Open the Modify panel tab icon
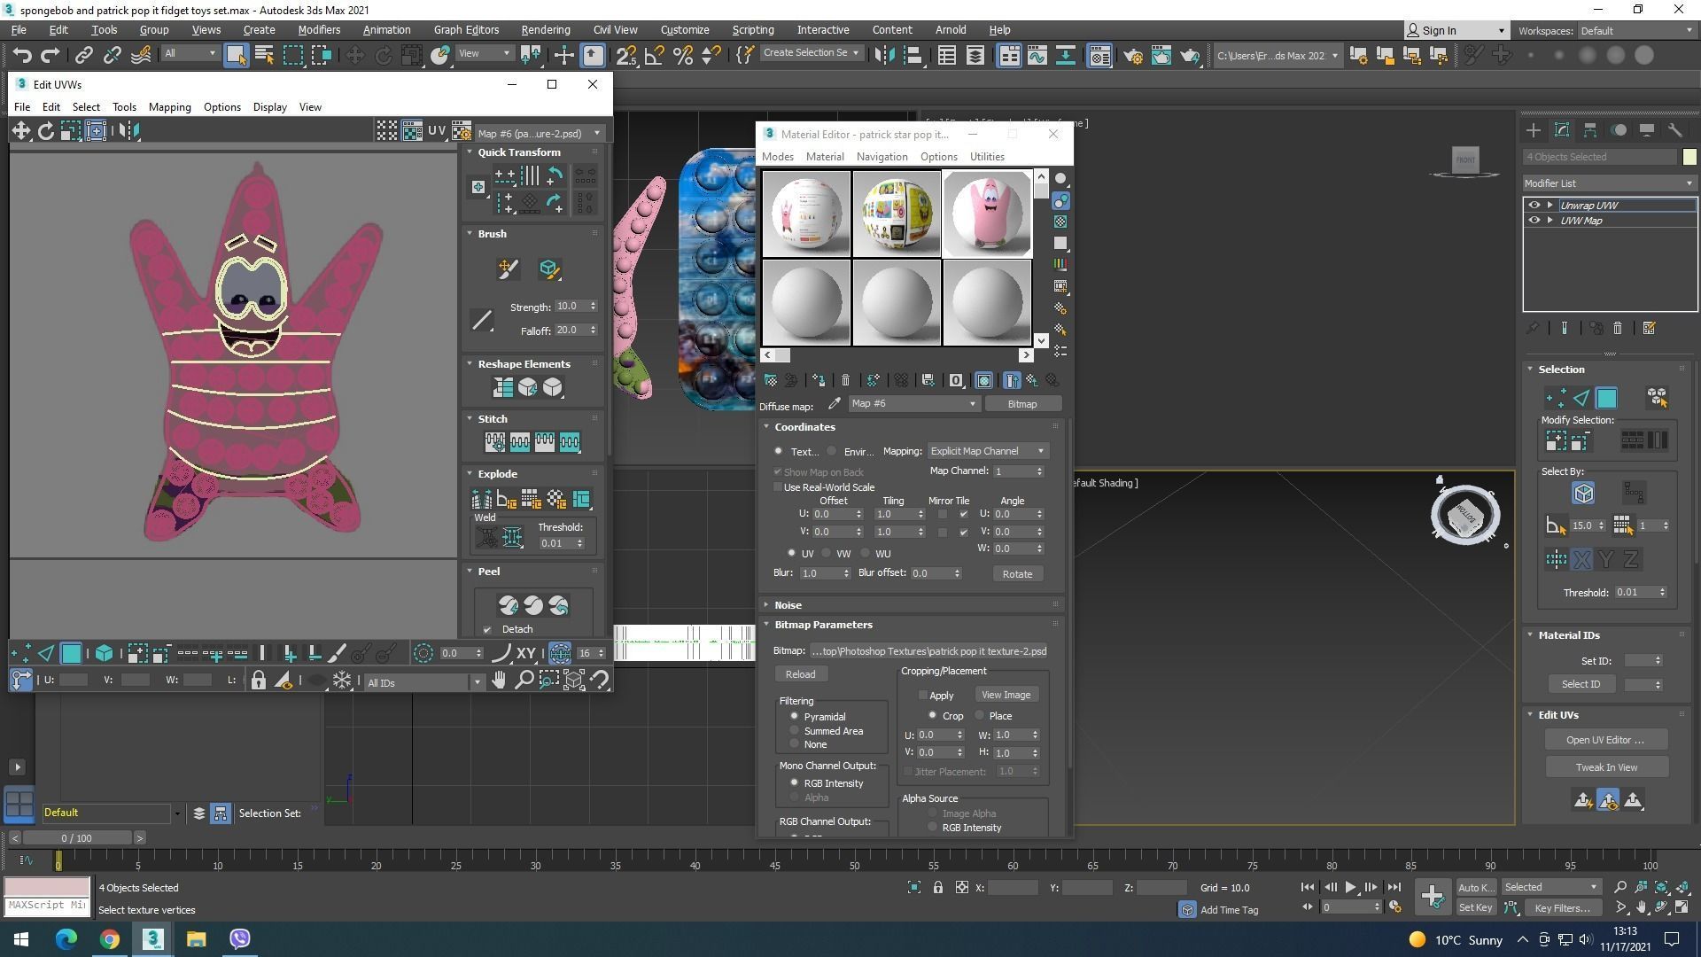Image resolution: width=1701 pixels, height=957 pixels. (x=1562, y=130)
